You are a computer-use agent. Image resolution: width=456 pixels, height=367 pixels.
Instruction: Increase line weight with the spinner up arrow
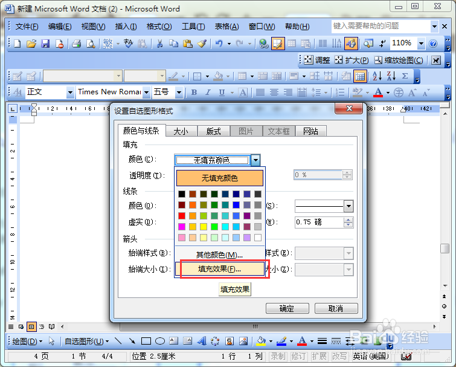[348, 219]
